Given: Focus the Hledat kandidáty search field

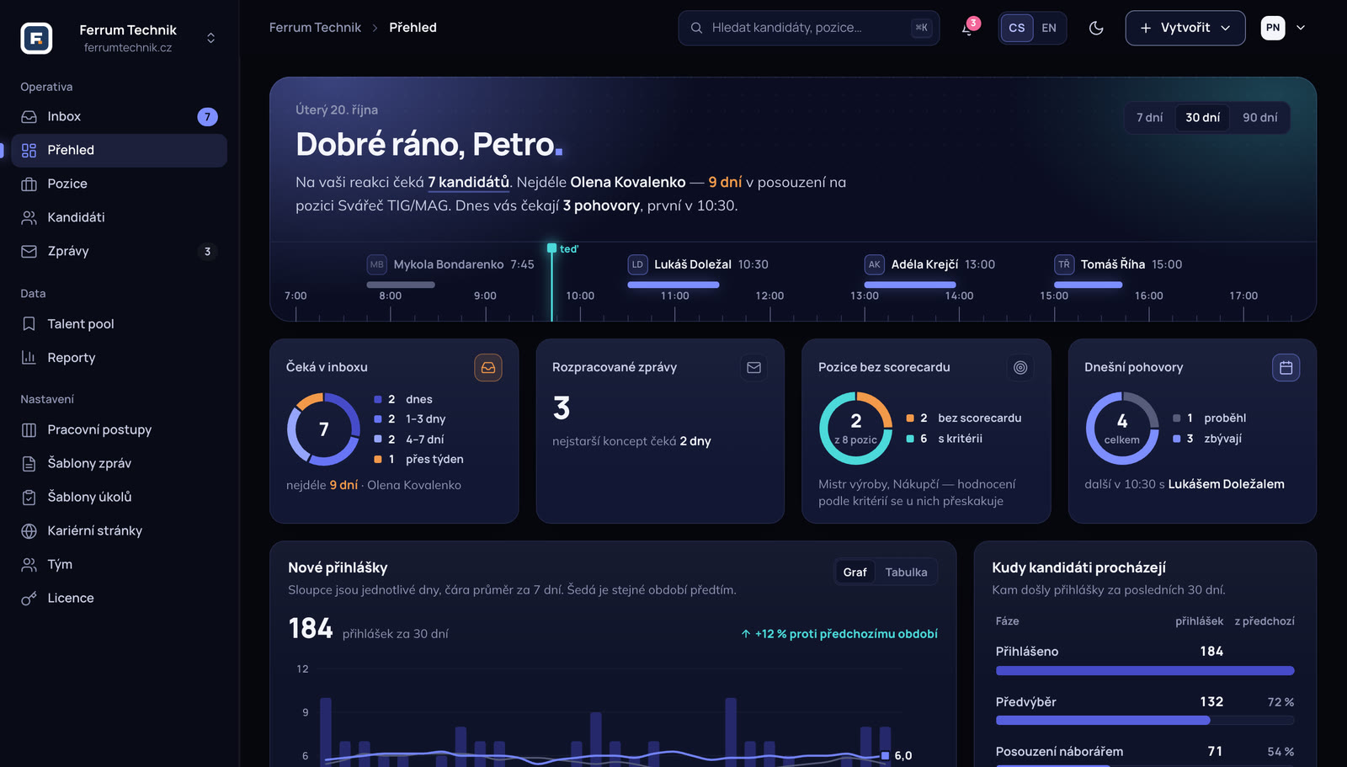Looking at the screenshot, I should [809, 28].
